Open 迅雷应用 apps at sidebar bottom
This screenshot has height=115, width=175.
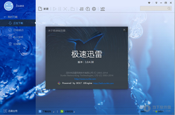click(x=10, y=111)
